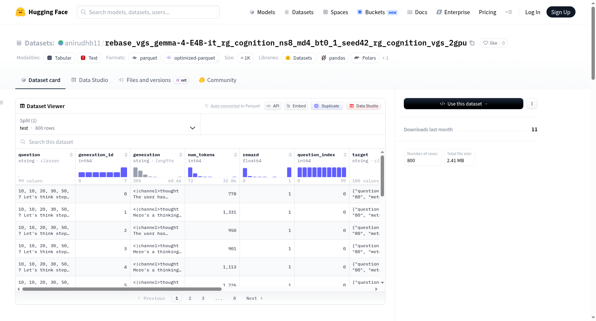Select the parquet format tag
This screenshot has width=596, height=321.
click(x=145, y=58)
